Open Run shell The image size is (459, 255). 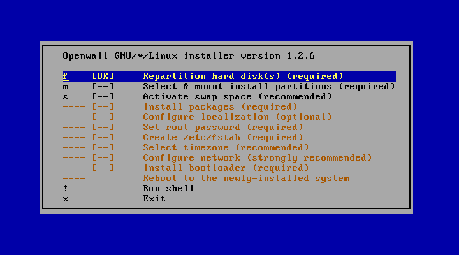click(x=168, y=189)
